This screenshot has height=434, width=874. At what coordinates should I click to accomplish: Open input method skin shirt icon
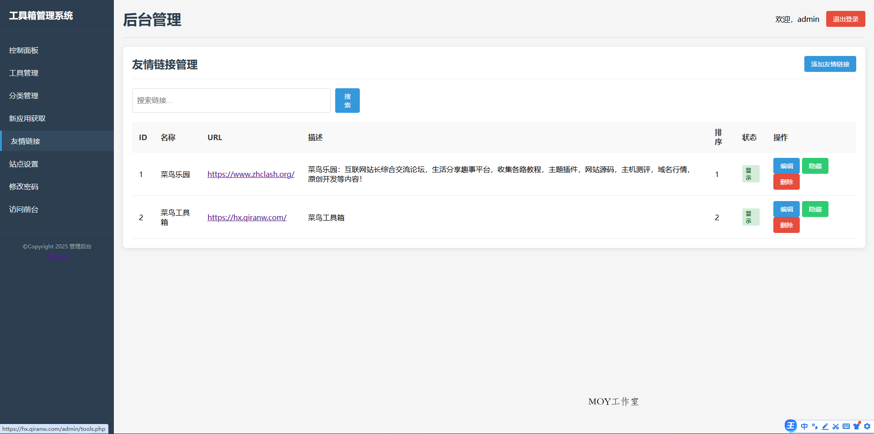tap(858, 426)
